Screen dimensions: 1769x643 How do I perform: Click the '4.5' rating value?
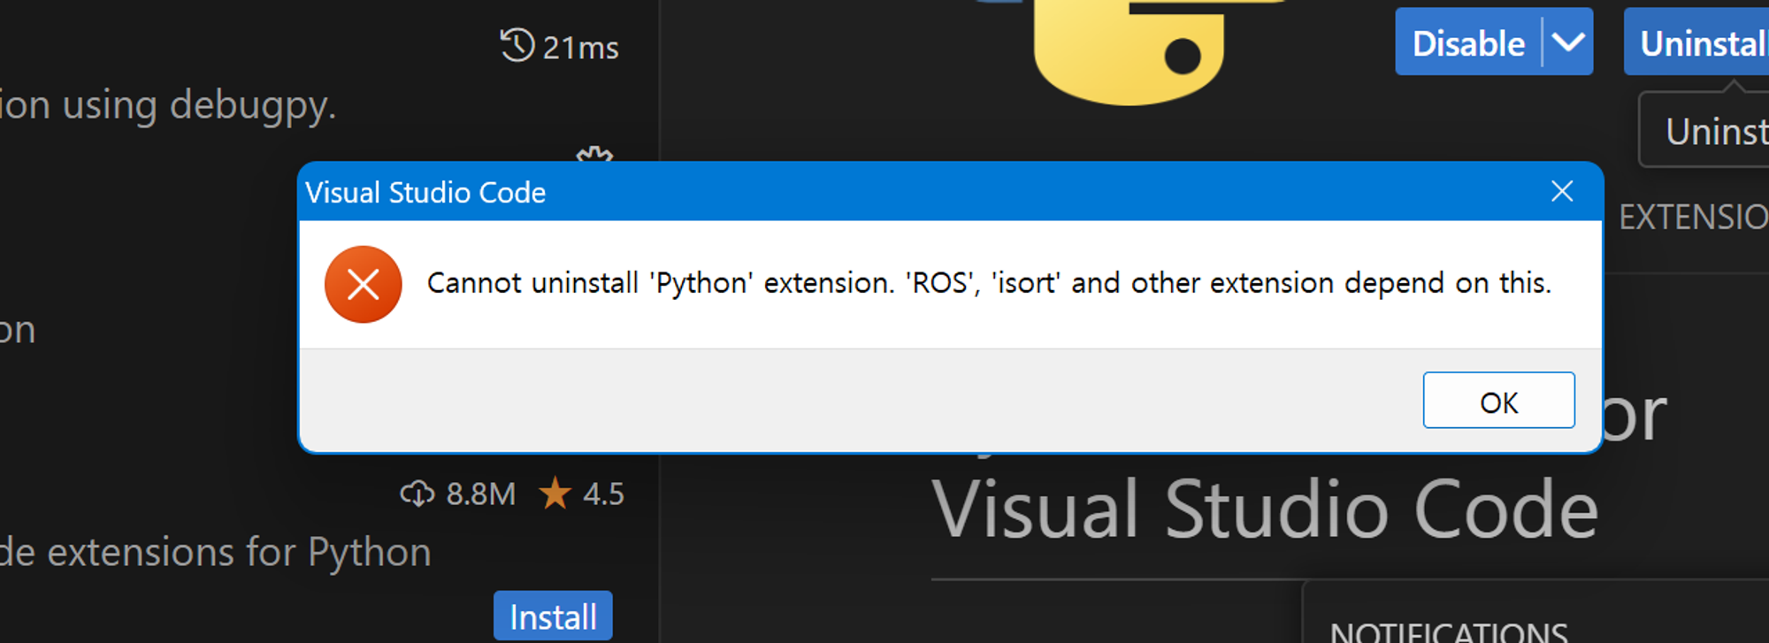pyautogui.click(x=603, y=494)
